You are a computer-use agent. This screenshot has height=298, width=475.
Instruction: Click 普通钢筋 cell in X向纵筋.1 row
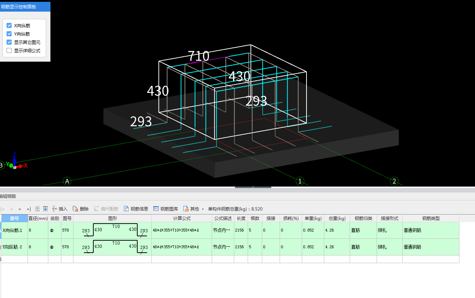click(x=431, y=230)
